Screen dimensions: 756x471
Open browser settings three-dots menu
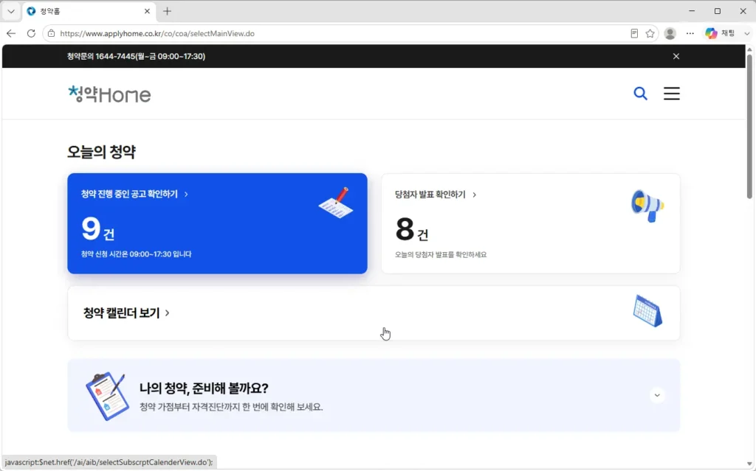(690, 33)
